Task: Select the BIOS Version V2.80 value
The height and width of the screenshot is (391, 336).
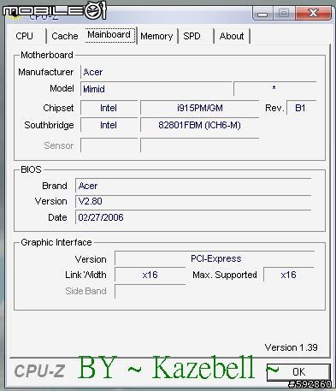Action: coord(193,201)
